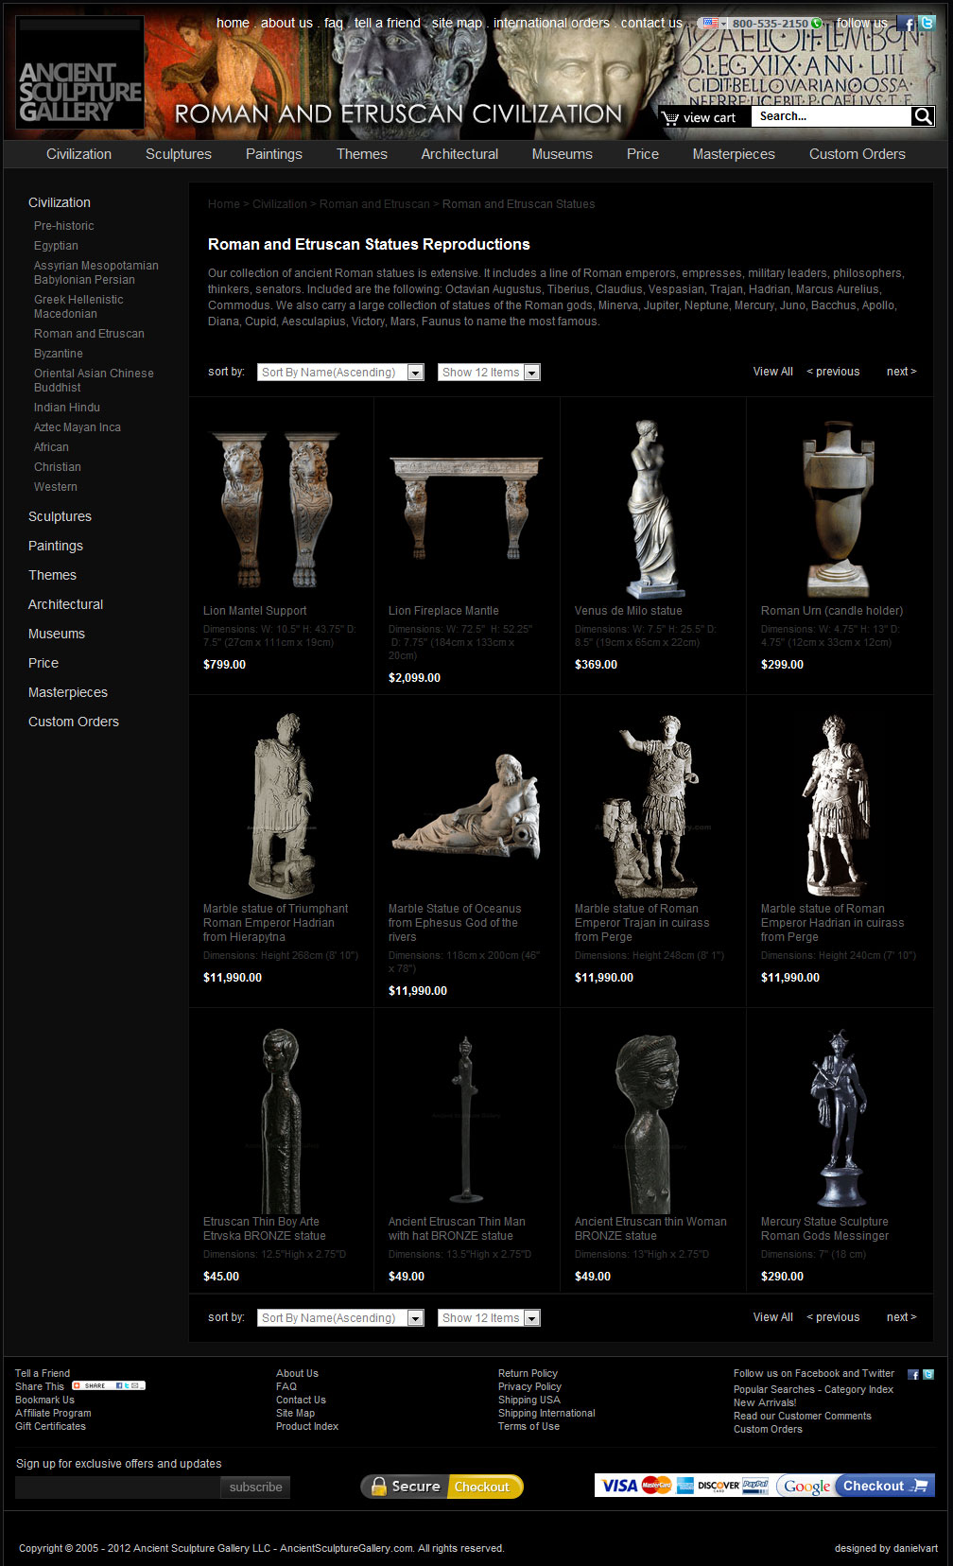Viewport: 953px width, 1566px height.
Task: Open the header Twitter icon
Action: click(927, 24)
